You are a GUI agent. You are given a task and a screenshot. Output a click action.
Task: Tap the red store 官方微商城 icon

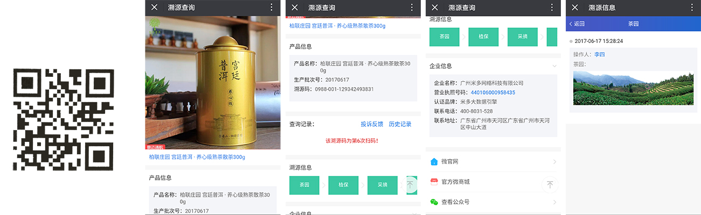coord(434,182)
